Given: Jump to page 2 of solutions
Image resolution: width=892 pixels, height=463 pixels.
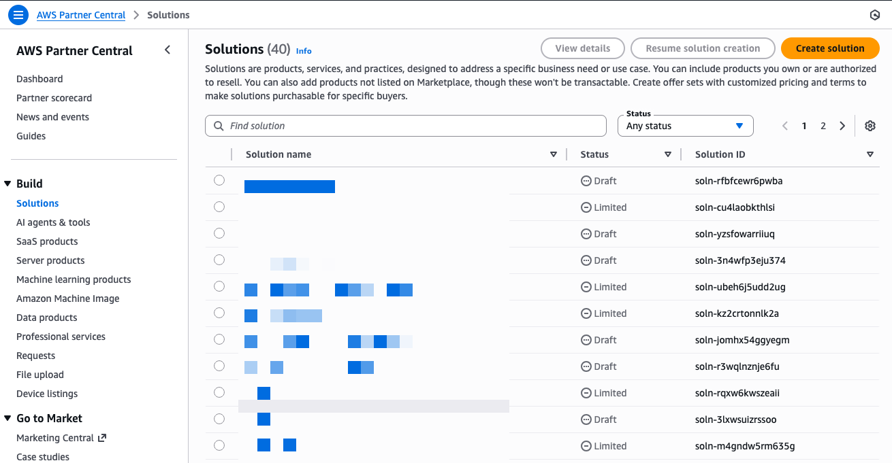Looking at the screenshot, I should click(x=823, y=126).
